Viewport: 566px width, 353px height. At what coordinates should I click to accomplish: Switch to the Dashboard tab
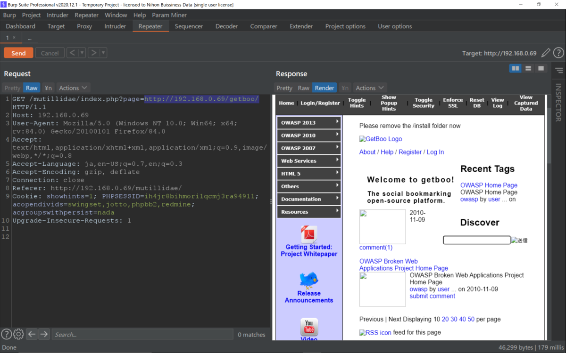[21, 26]
